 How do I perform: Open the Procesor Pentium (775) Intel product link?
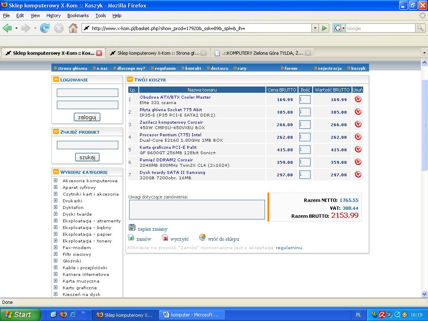(171, 135)
